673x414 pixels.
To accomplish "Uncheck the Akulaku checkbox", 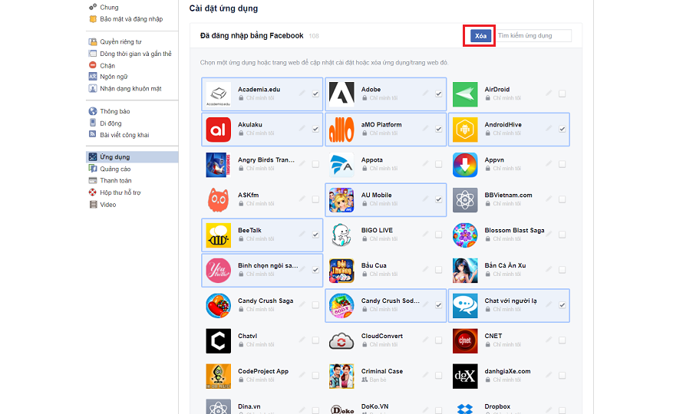I will click(x=315, y=129).
